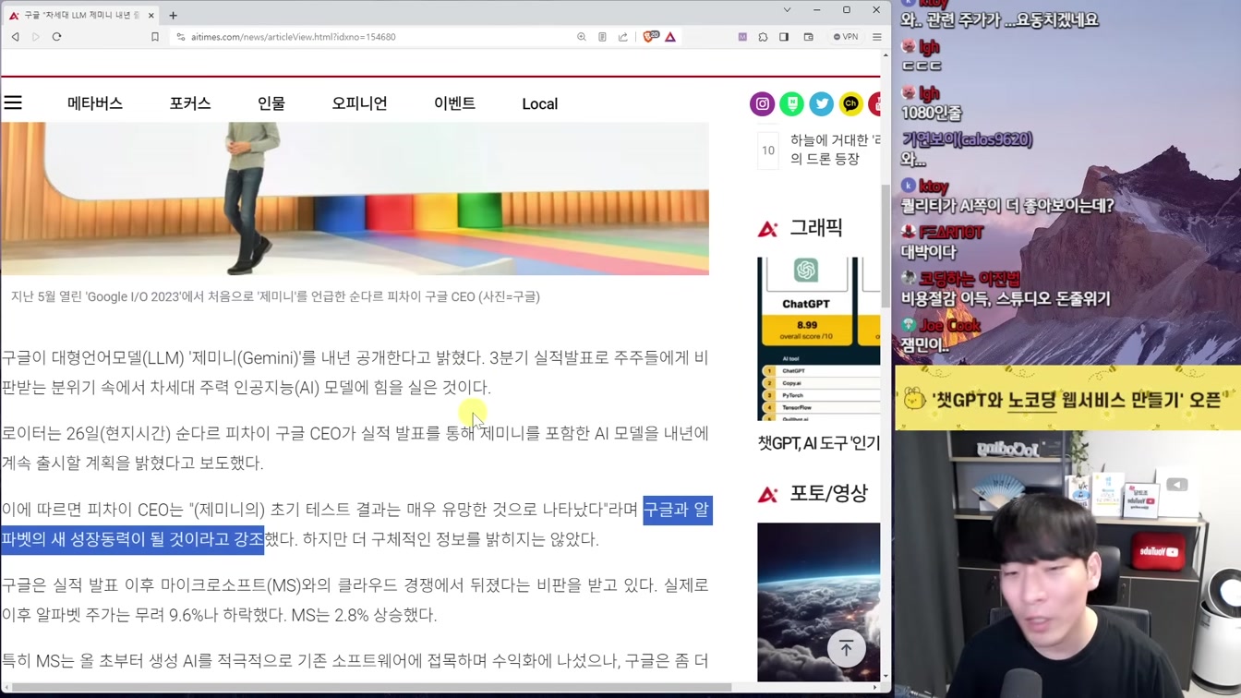
Task: Select the 구글 차세대 LLM 제미니 browser tab
Action: coord(81,16)
